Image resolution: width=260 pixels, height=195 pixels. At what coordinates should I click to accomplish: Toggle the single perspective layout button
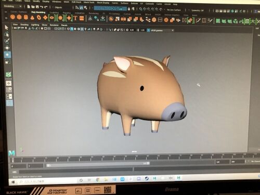coord(9,83)
